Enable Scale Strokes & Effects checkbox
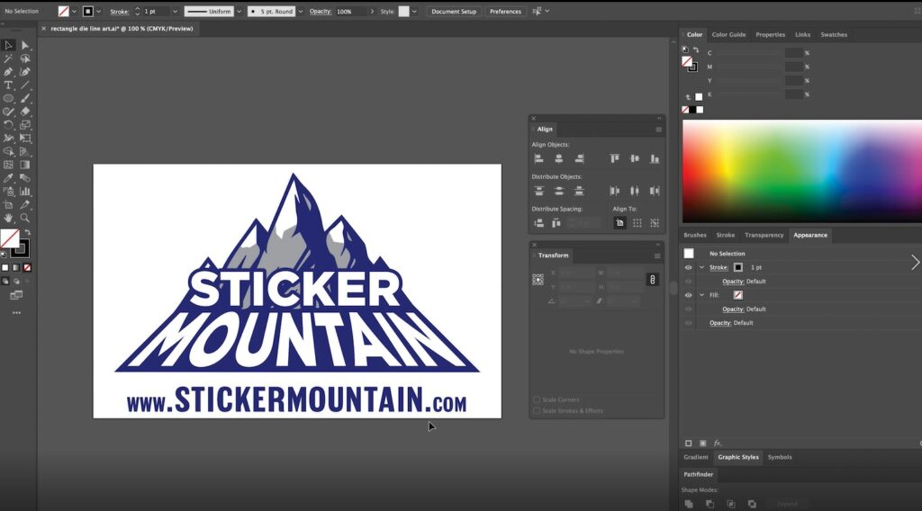This screenshot has width=922, height=511. click(x=537, y=410)
